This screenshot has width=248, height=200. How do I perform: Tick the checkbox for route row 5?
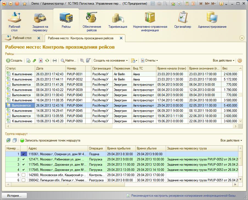pyautogui.click(x=23, y=175)
